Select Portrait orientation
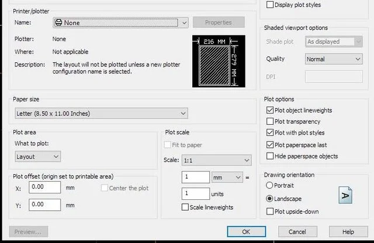The width and height of the screenshot is (374, 243). tap(269, 185)
